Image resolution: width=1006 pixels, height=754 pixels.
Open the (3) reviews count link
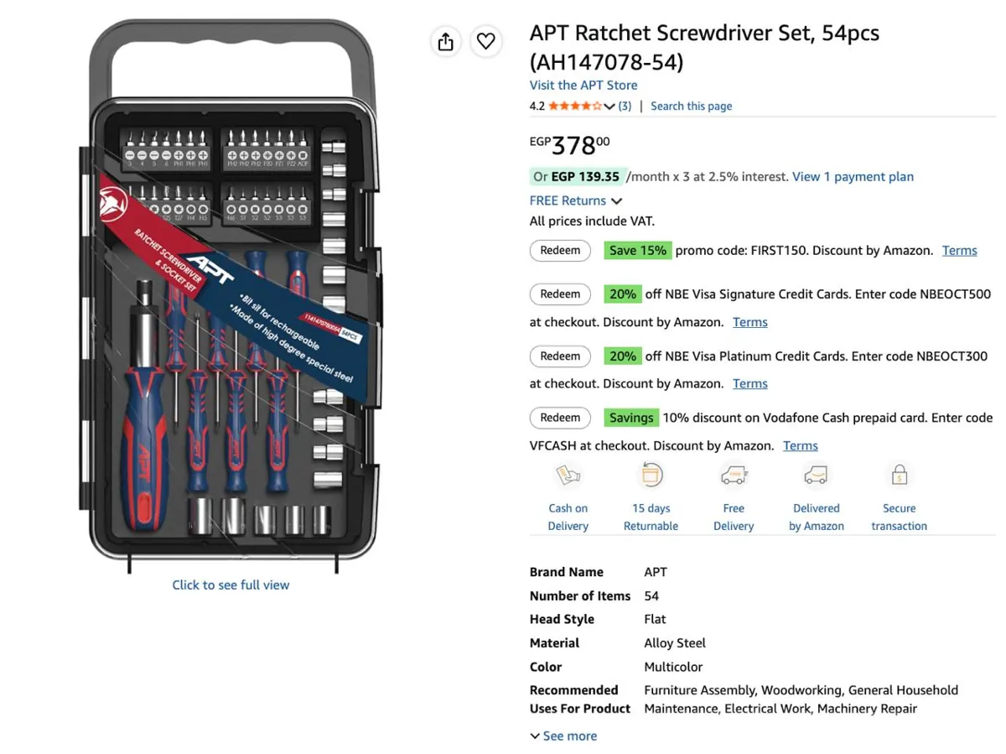pos(625,107)
